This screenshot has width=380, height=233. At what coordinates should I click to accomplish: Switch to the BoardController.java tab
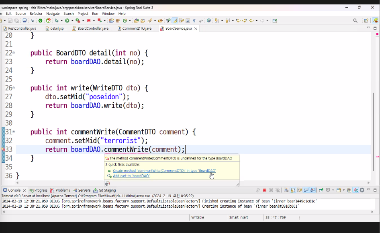(90, 29)
